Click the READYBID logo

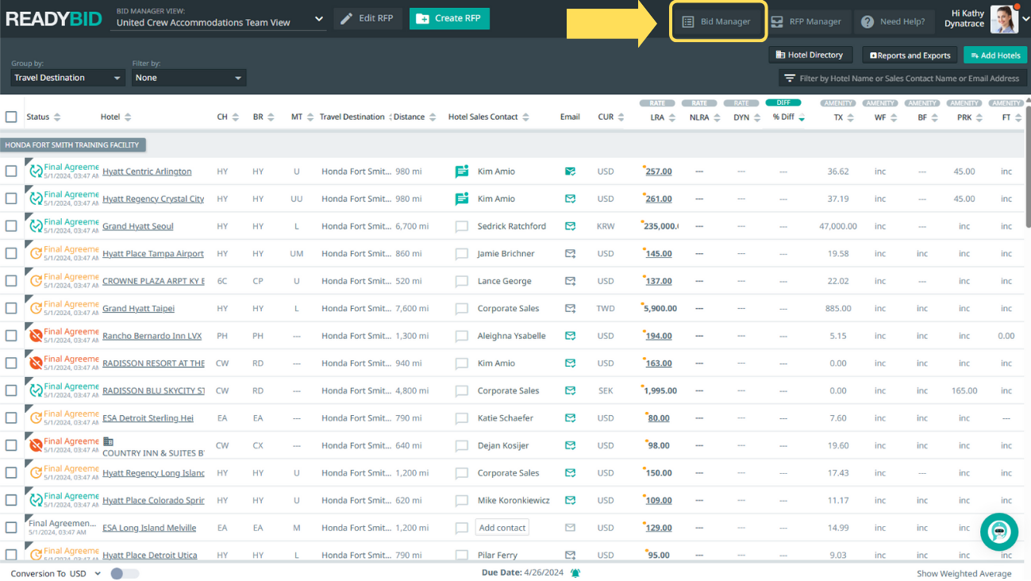point(54,19)
